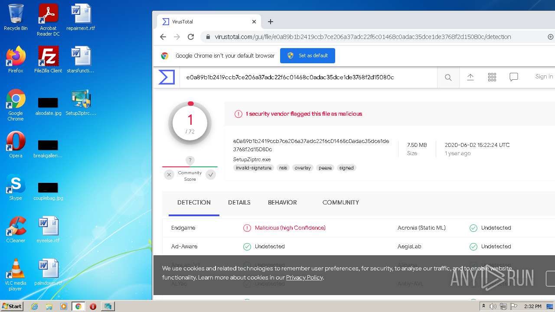555x312 pixels.
Task: Click the VirusTotal search magnifier icon
Action: coord(448,77)
